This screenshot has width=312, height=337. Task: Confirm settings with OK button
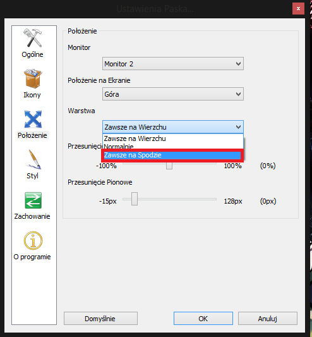[x=203, y=318]
